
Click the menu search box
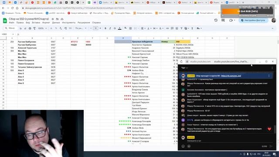tap(10, 28)
